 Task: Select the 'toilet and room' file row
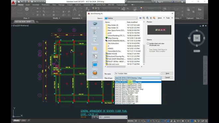pyautogui.click(x=124, y=64)
